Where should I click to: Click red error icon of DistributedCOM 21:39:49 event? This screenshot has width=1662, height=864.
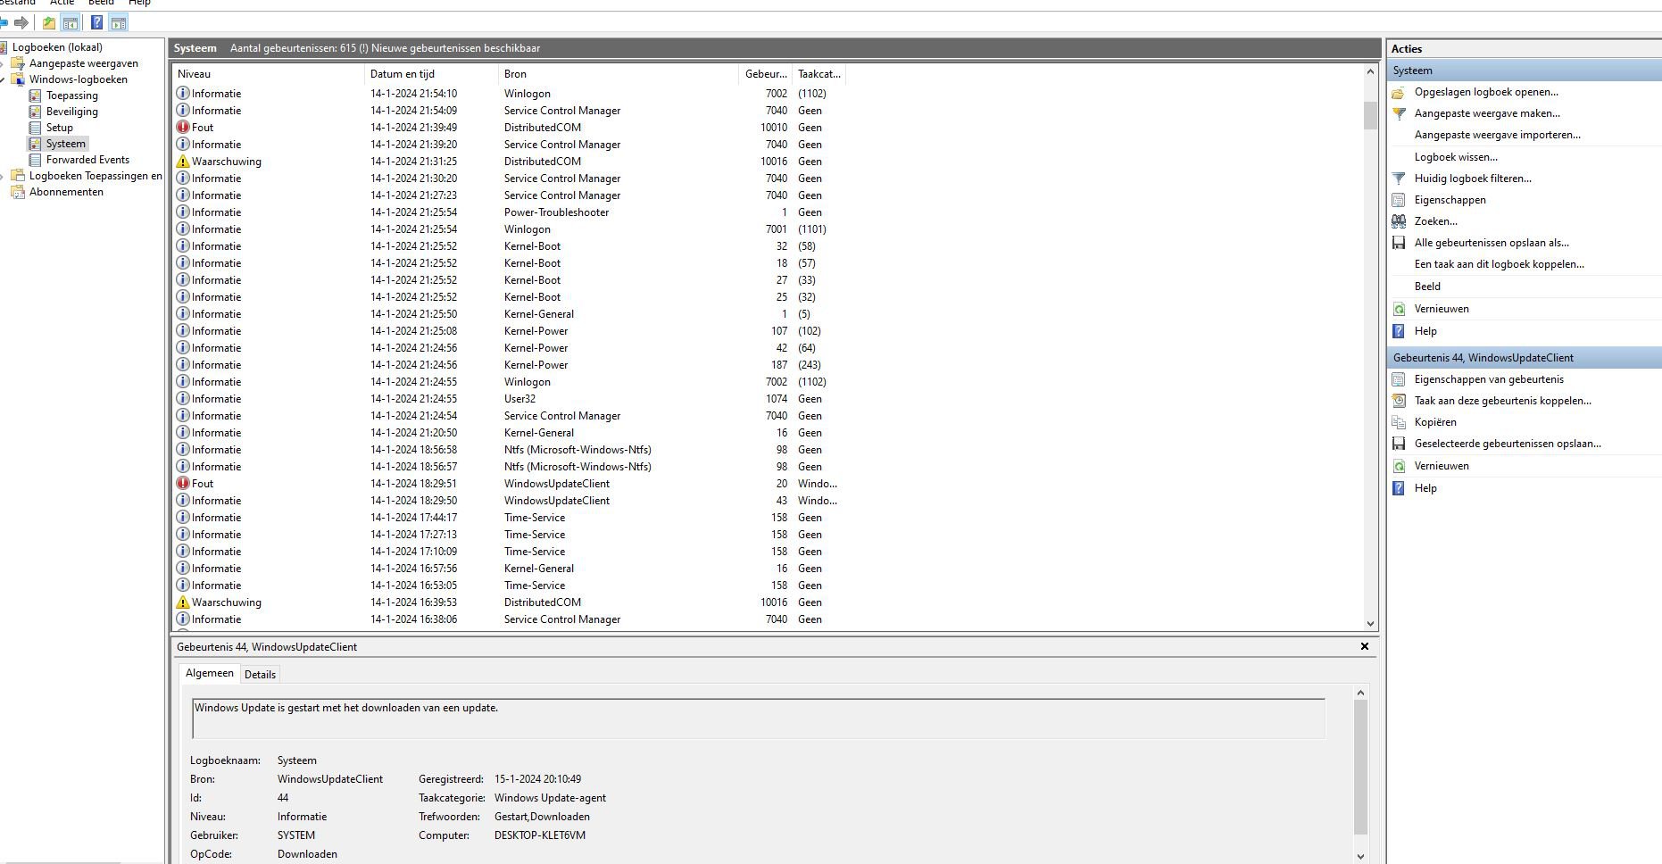(183, 128)
